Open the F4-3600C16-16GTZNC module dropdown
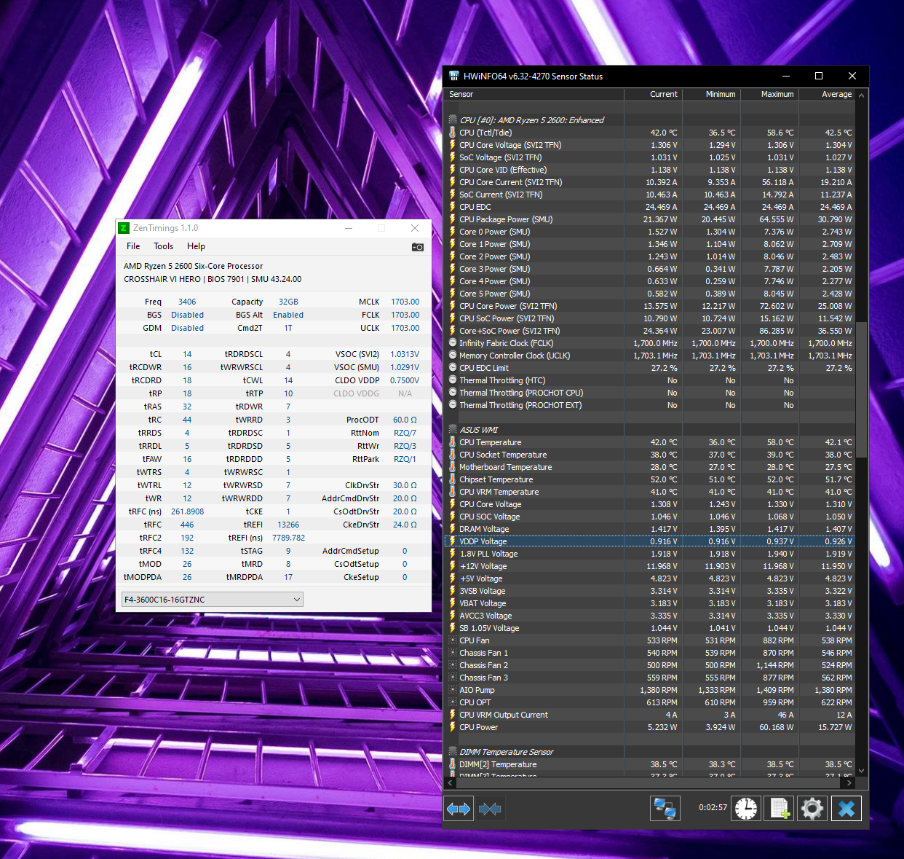 click(212, 600)
